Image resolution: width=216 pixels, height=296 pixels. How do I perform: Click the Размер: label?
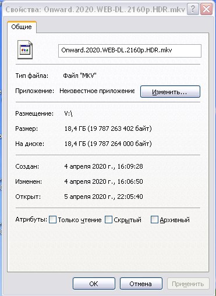27,129
